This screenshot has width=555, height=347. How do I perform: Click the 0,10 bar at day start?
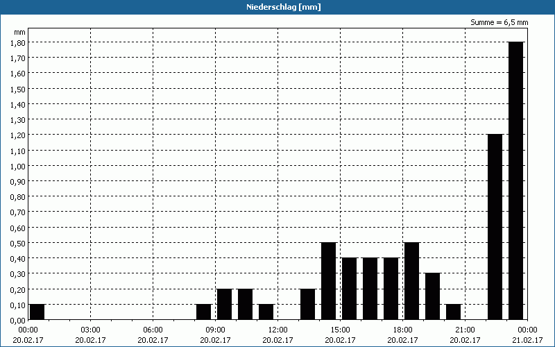(37, 312)
